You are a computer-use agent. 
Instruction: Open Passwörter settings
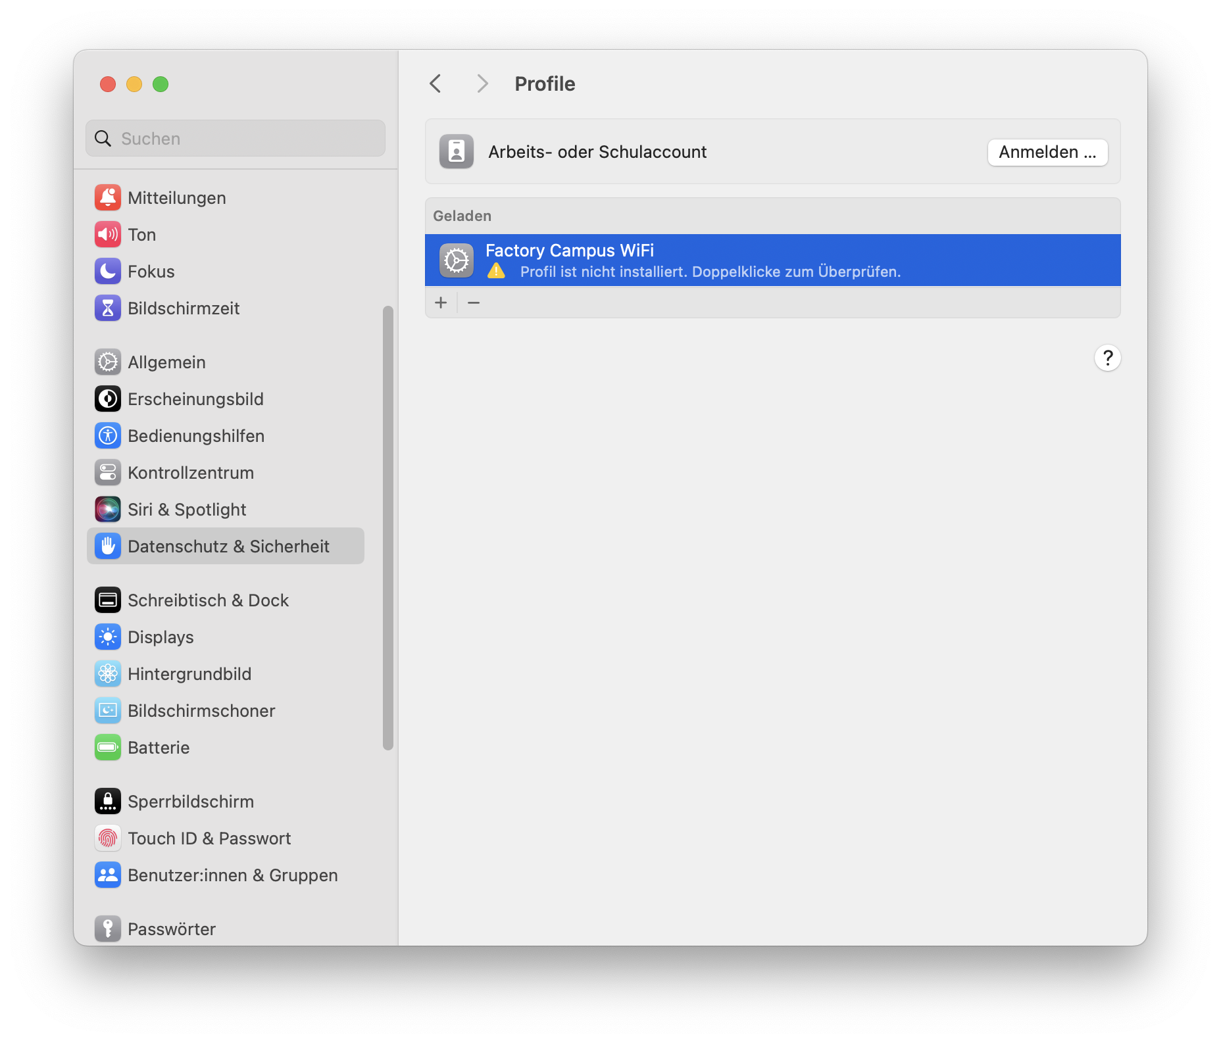coord(171,929)
